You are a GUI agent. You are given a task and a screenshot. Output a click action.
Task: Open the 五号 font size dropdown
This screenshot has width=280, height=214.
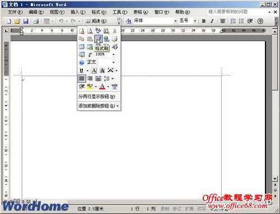click(195, 21)
